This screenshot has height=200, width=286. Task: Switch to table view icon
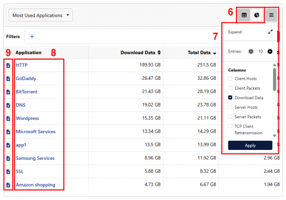(x=244, y=15)
